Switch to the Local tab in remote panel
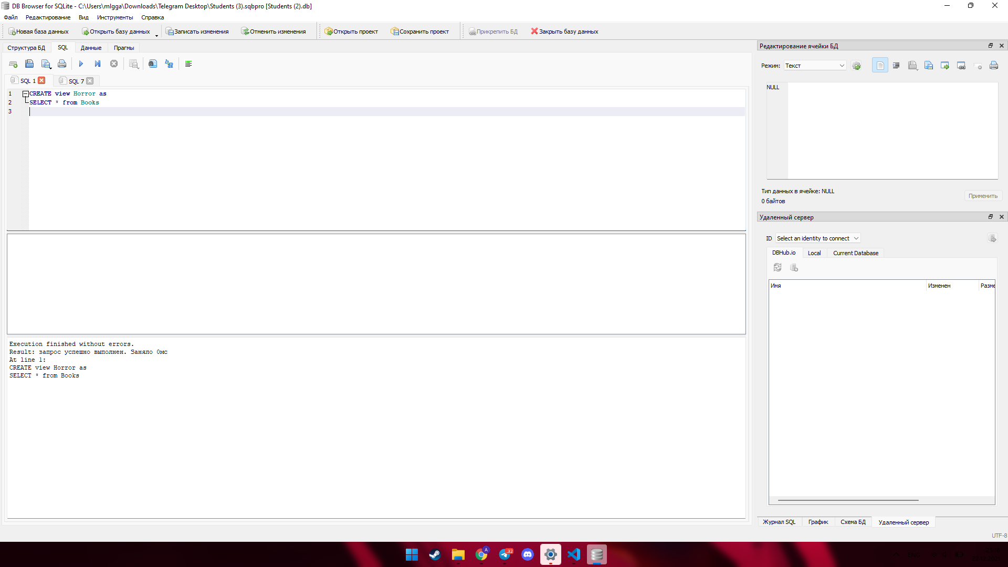 coord(814,253)
